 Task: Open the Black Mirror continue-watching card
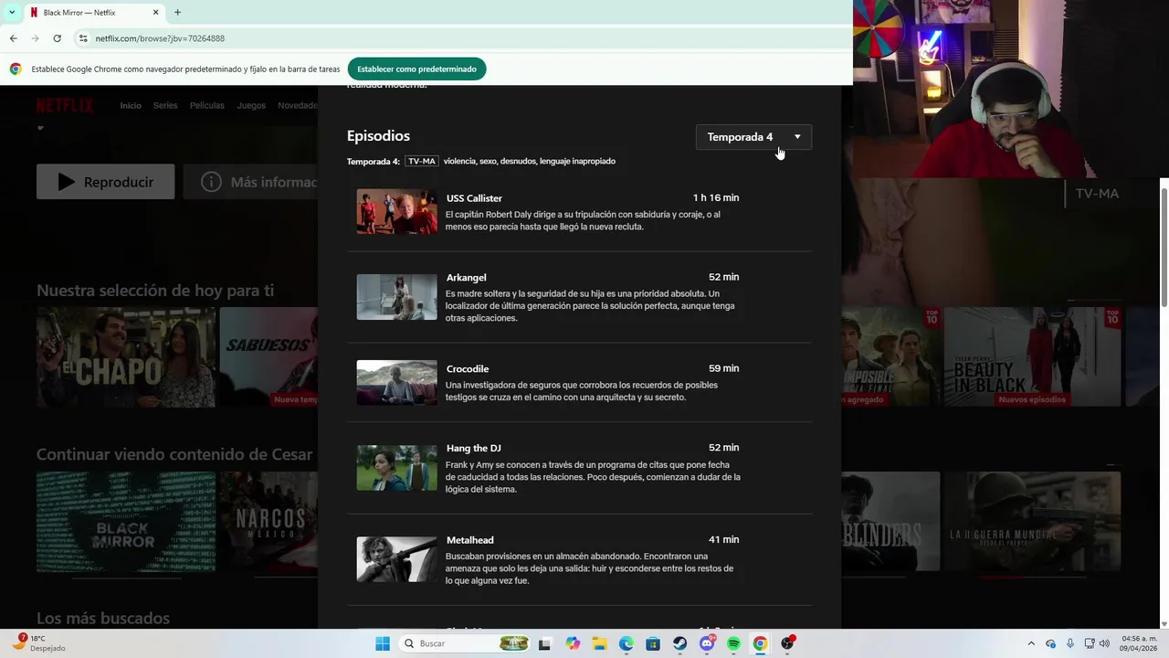pyautogui.click(x=126, y=522)
